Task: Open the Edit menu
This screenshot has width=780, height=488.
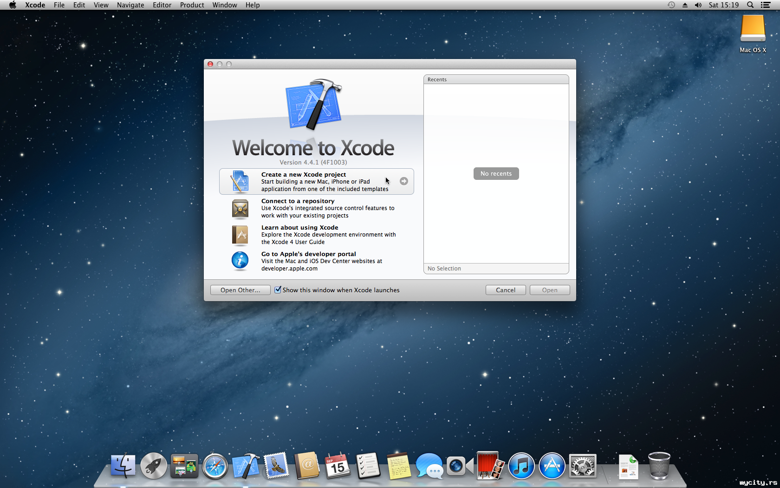Action: click(x=79, y=5)
